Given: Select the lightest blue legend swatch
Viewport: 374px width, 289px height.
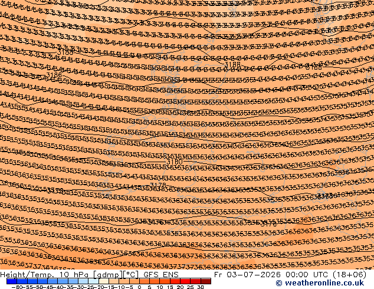Looking at the screenshot, I should (93, 281).
